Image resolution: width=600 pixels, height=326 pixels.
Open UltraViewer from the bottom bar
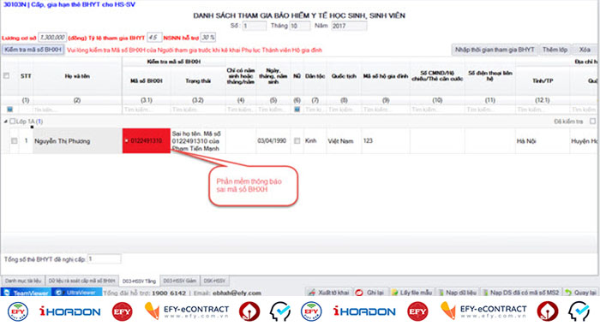click(x=76, y=293)
